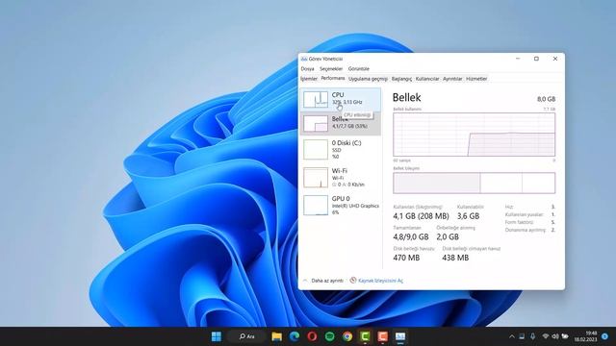The height and width of the screenshot is (346, 616).
Task: Maximize the Görev Yöneticisi window
Action: pyautogui.click(x=536, y=59)
